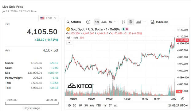This screenshot has height=111, width=191.
Task: Select the bar chart style icon
Action: click(x=123, y=22)
